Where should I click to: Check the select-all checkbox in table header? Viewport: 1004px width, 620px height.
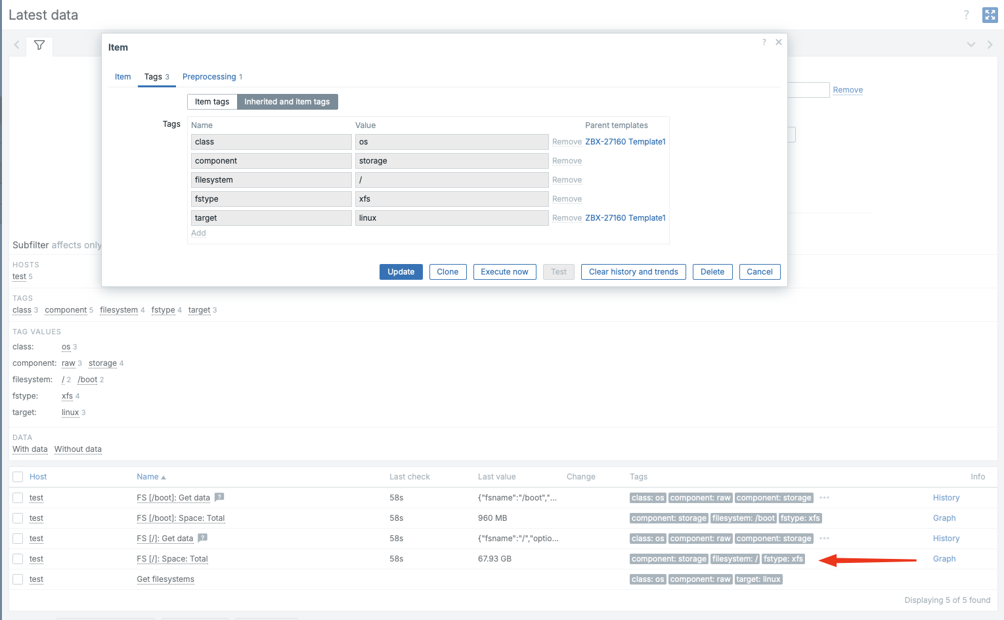(x=18, y=477)
